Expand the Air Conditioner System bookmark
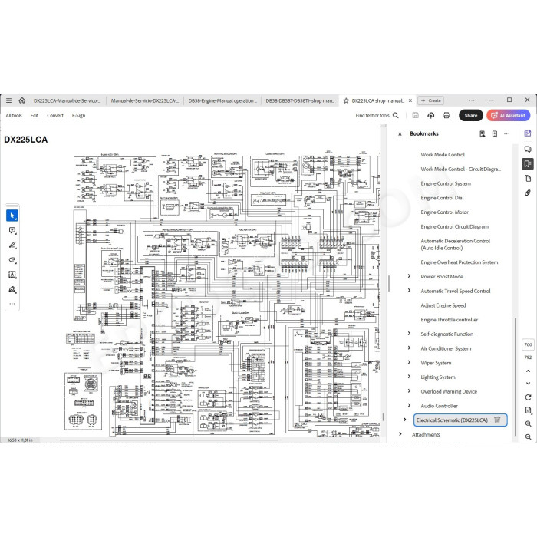The width and height of the screenshot is (537, 537). pos(409,348)
